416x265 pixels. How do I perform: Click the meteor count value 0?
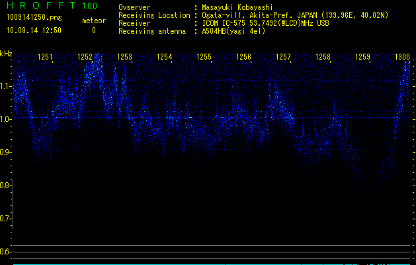(x=94, y=30)
